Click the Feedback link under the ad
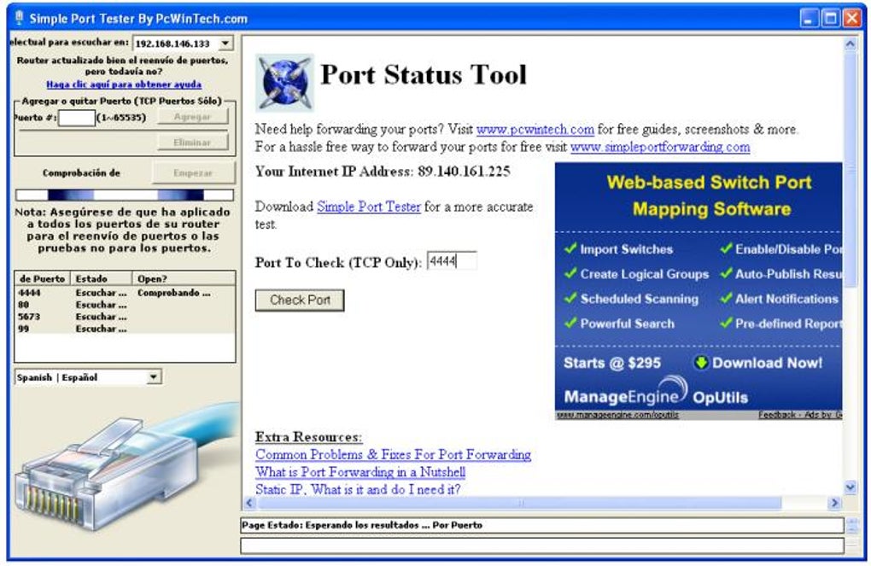The width and height of the screenshot is (871, 566). 776,415
